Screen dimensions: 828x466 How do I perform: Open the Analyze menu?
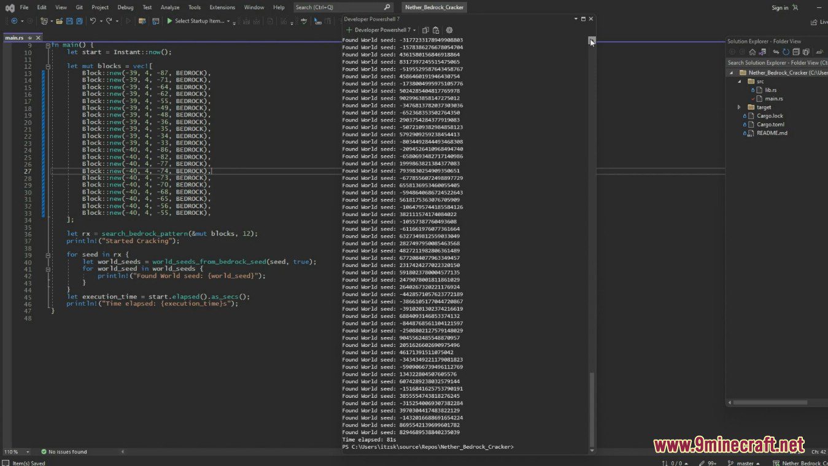click(170, 7)
